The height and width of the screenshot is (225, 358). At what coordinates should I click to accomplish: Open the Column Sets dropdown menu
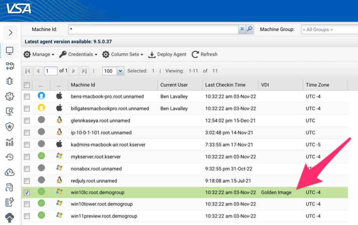[x=123, y=54]
